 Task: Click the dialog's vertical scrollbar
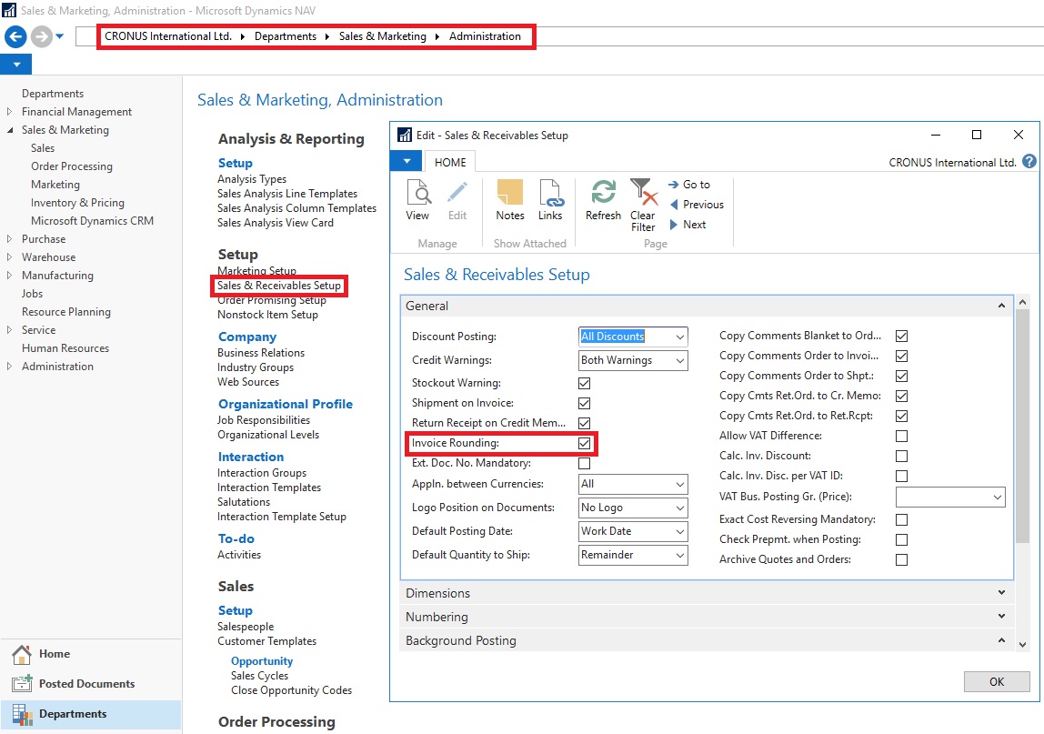[x=1022, y=455]
